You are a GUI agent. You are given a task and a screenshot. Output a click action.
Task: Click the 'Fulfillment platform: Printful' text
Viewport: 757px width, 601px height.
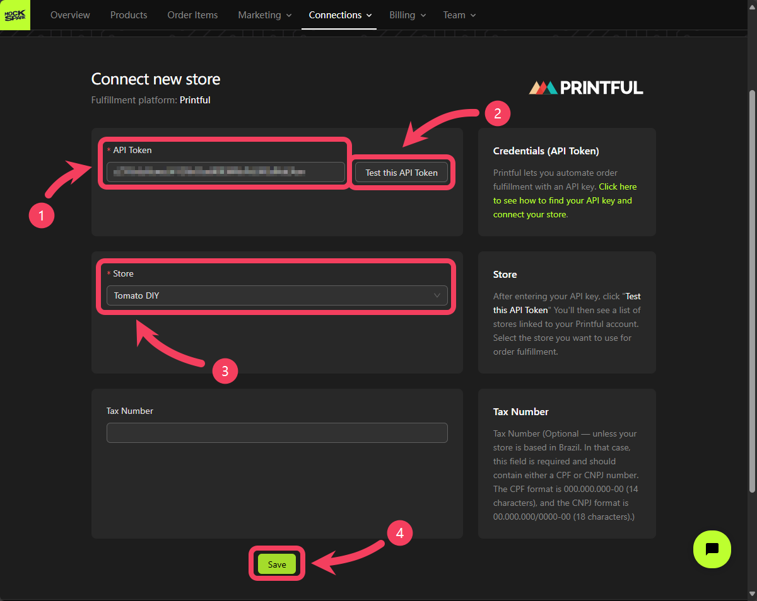pos(151,100)
